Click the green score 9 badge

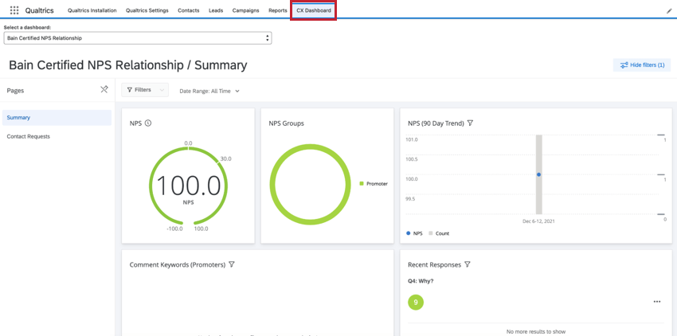click(415, 303)
